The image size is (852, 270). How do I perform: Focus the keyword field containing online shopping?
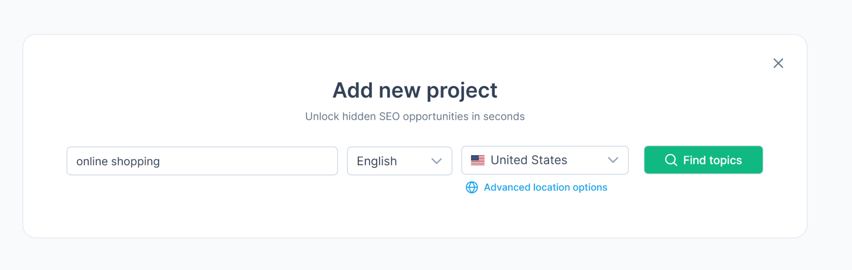(202, 161)
